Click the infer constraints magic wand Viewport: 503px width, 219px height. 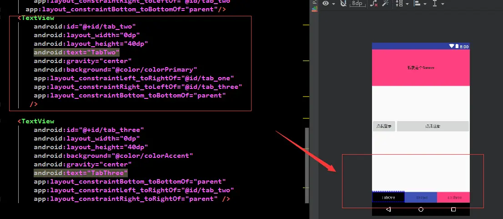[x=386, y=4]
